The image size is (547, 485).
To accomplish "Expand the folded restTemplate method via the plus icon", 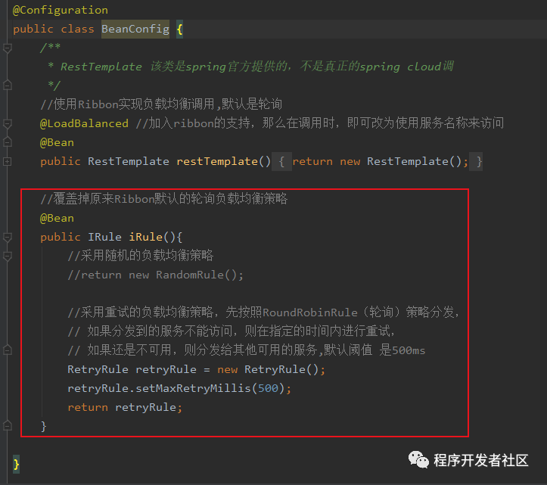I will click(8, 162).
